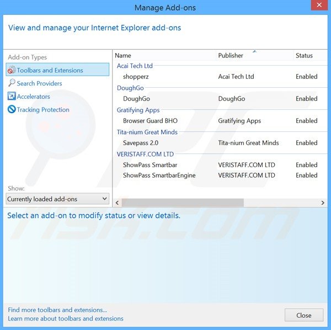Open the Accelerators add-on type

tap(33, 97)
